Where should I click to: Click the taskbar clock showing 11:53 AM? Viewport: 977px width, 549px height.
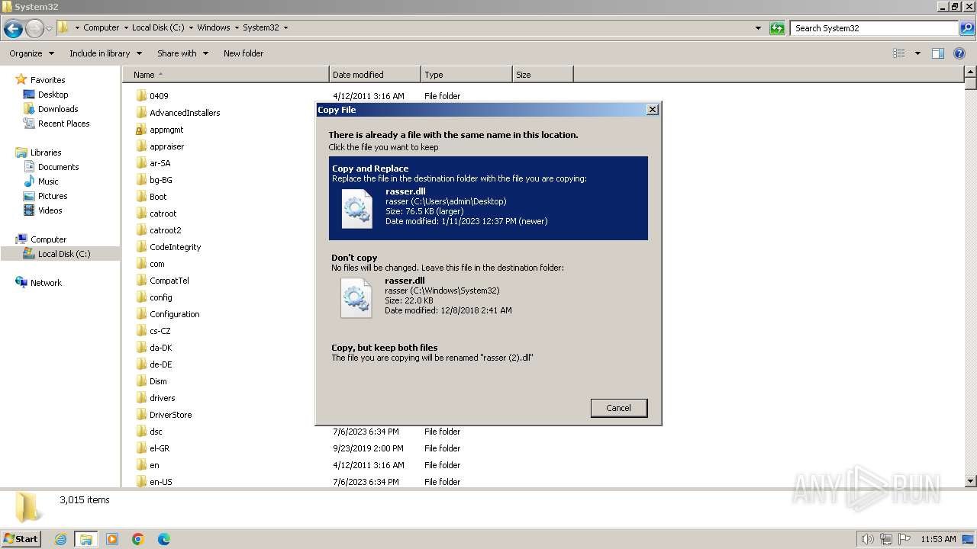pos(938,539)
